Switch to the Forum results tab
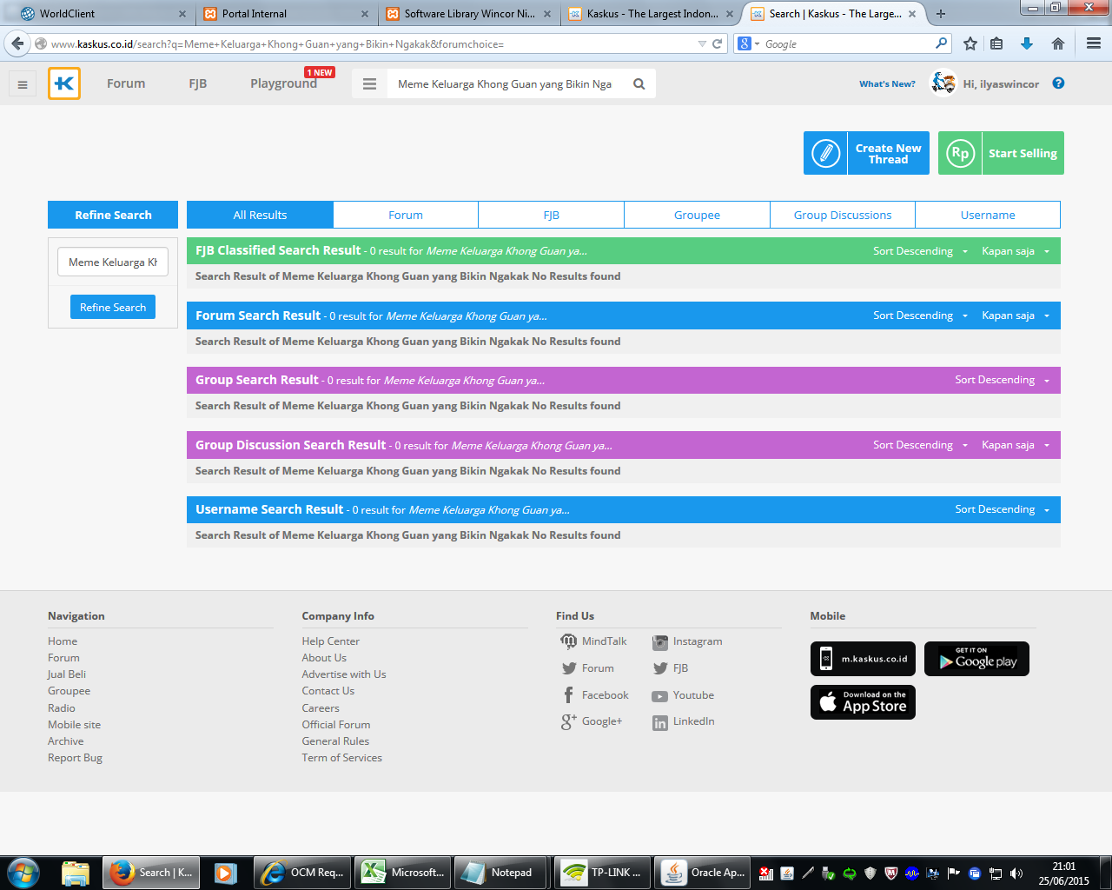The image size is (1112, 890). tap(406, 215)
